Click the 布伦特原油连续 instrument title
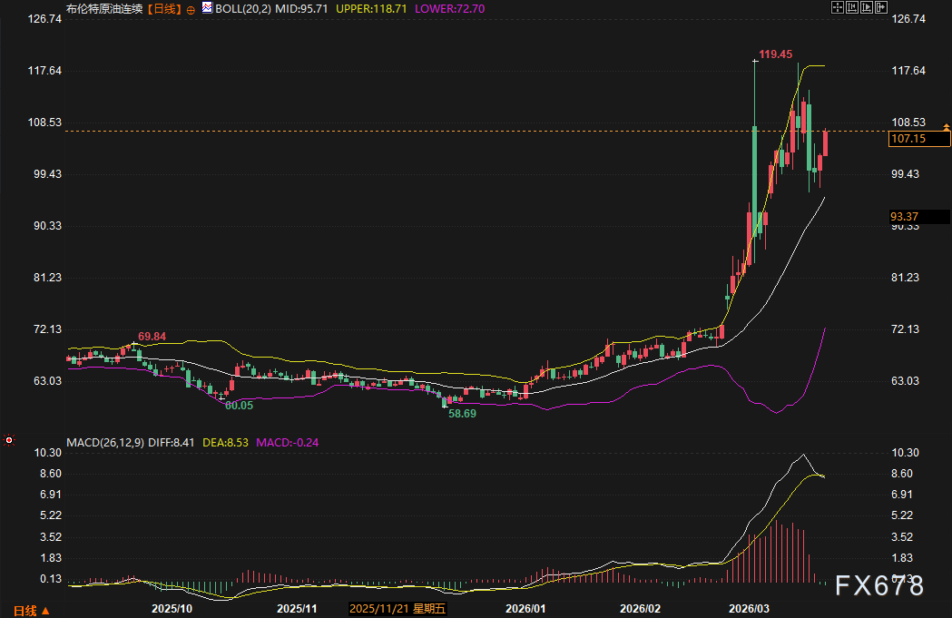Viewport: 952px width, 618px height. point(104,8)
